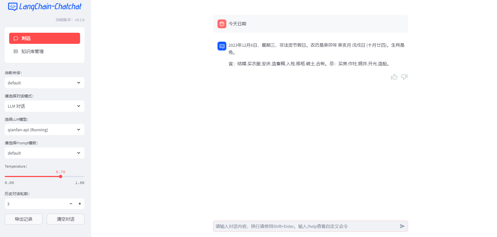Click the reply line starting 宜：结婚
This screenshot has height=237, width=497.
click(x=310, y=64)
